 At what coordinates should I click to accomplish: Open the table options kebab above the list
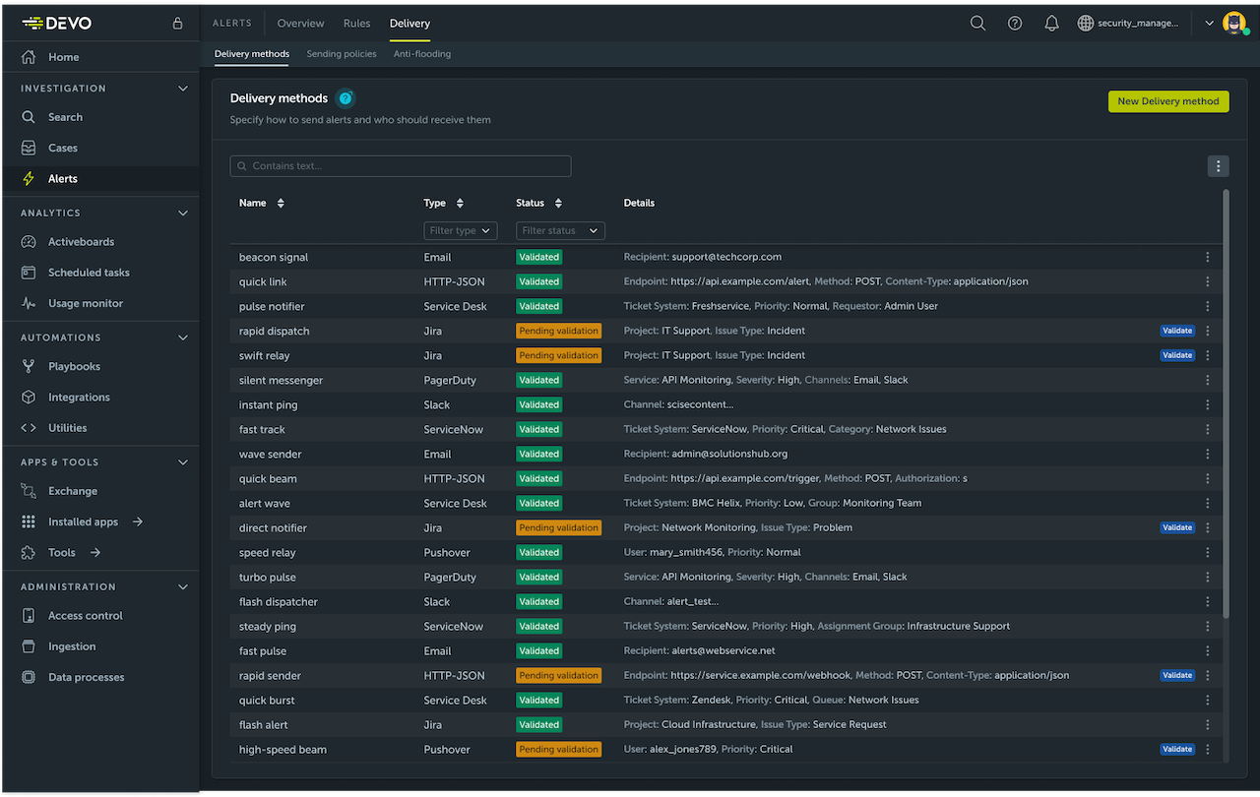[x=1218, y=165]
